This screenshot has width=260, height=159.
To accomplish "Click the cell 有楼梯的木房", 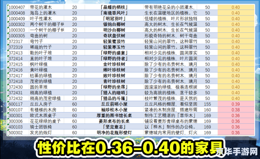I will click(x=43, y=110).
